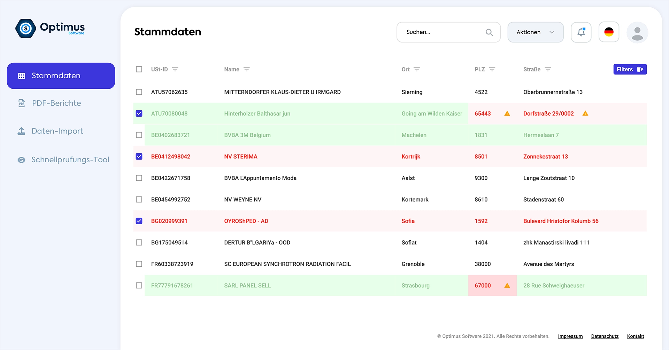
Task: Uncheck the BG020999391 row checkbox
Action: click(x=139, y=221)
